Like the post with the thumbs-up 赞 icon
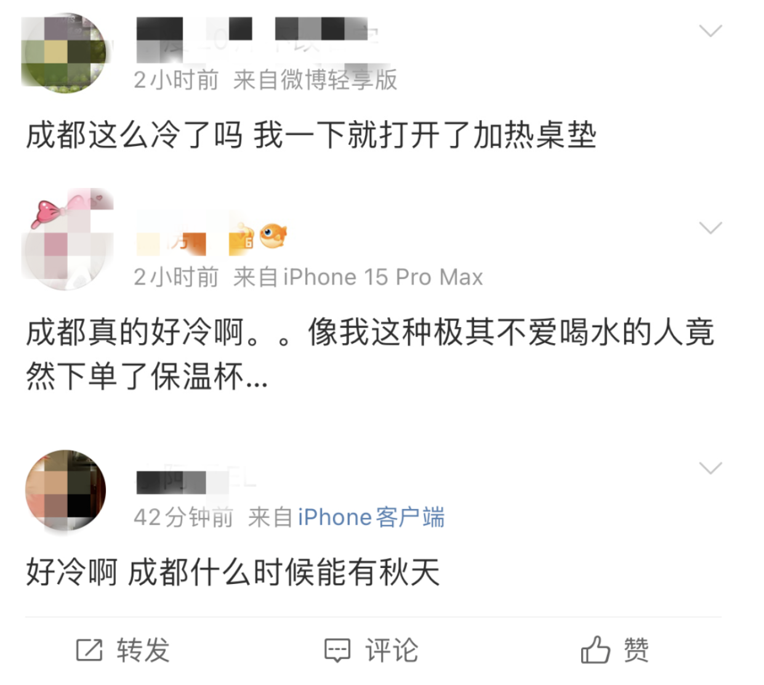The height and width of the screenshot is (685, 764). point(595,649)
